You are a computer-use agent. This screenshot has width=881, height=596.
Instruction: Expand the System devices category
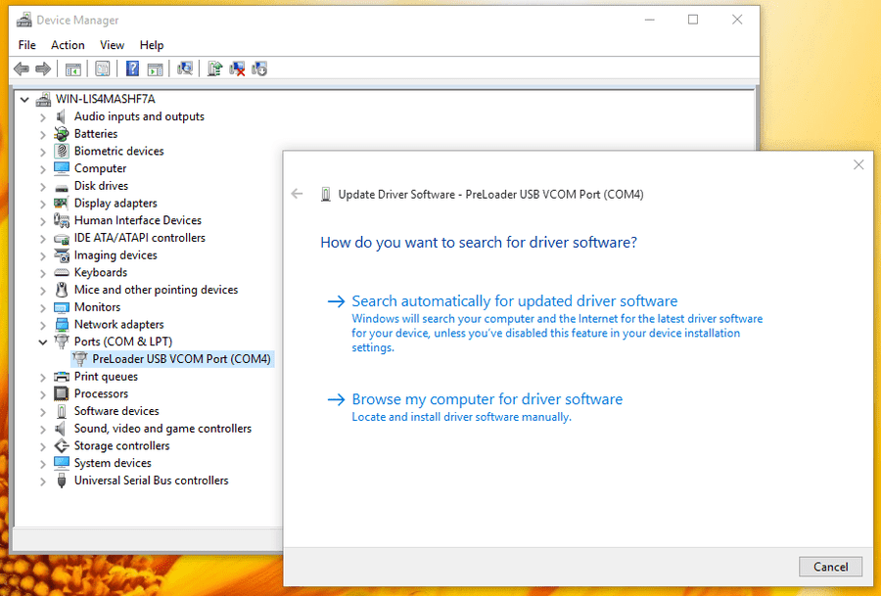pyautogui.click(x=43, y=464)
